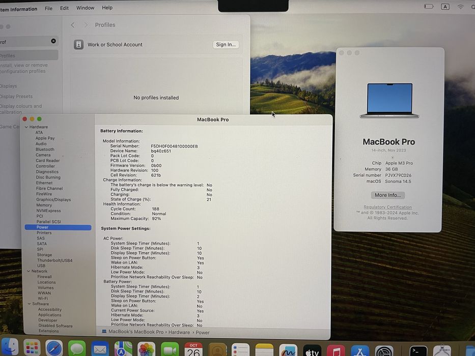Select Applications under Software

(50, 315)
